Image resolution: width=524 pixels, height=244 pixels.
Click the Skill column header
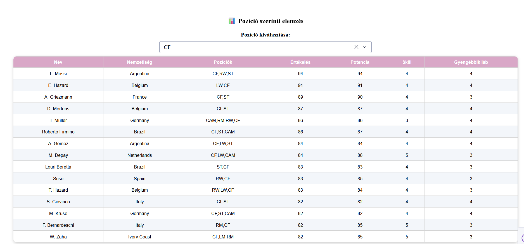pyautogui.click(x=407, y=62)
